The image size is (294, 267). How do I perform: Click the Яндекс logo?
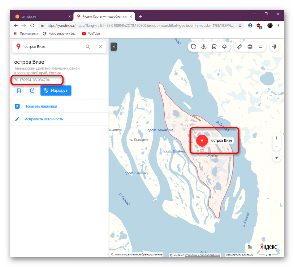click(268, 247)
